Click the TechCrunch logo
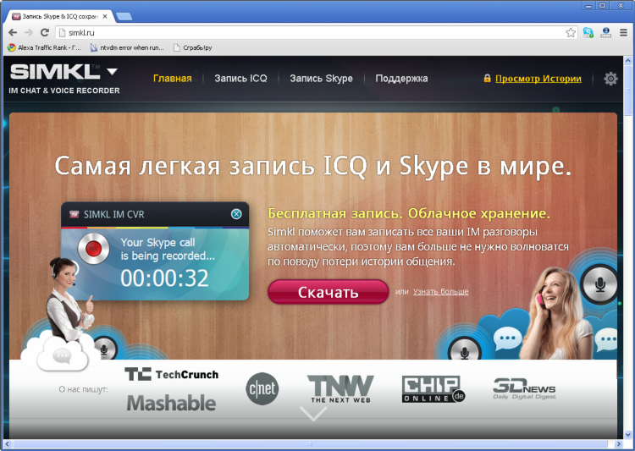This screenshot has height=451, width=635. click(x=171, y=375)
